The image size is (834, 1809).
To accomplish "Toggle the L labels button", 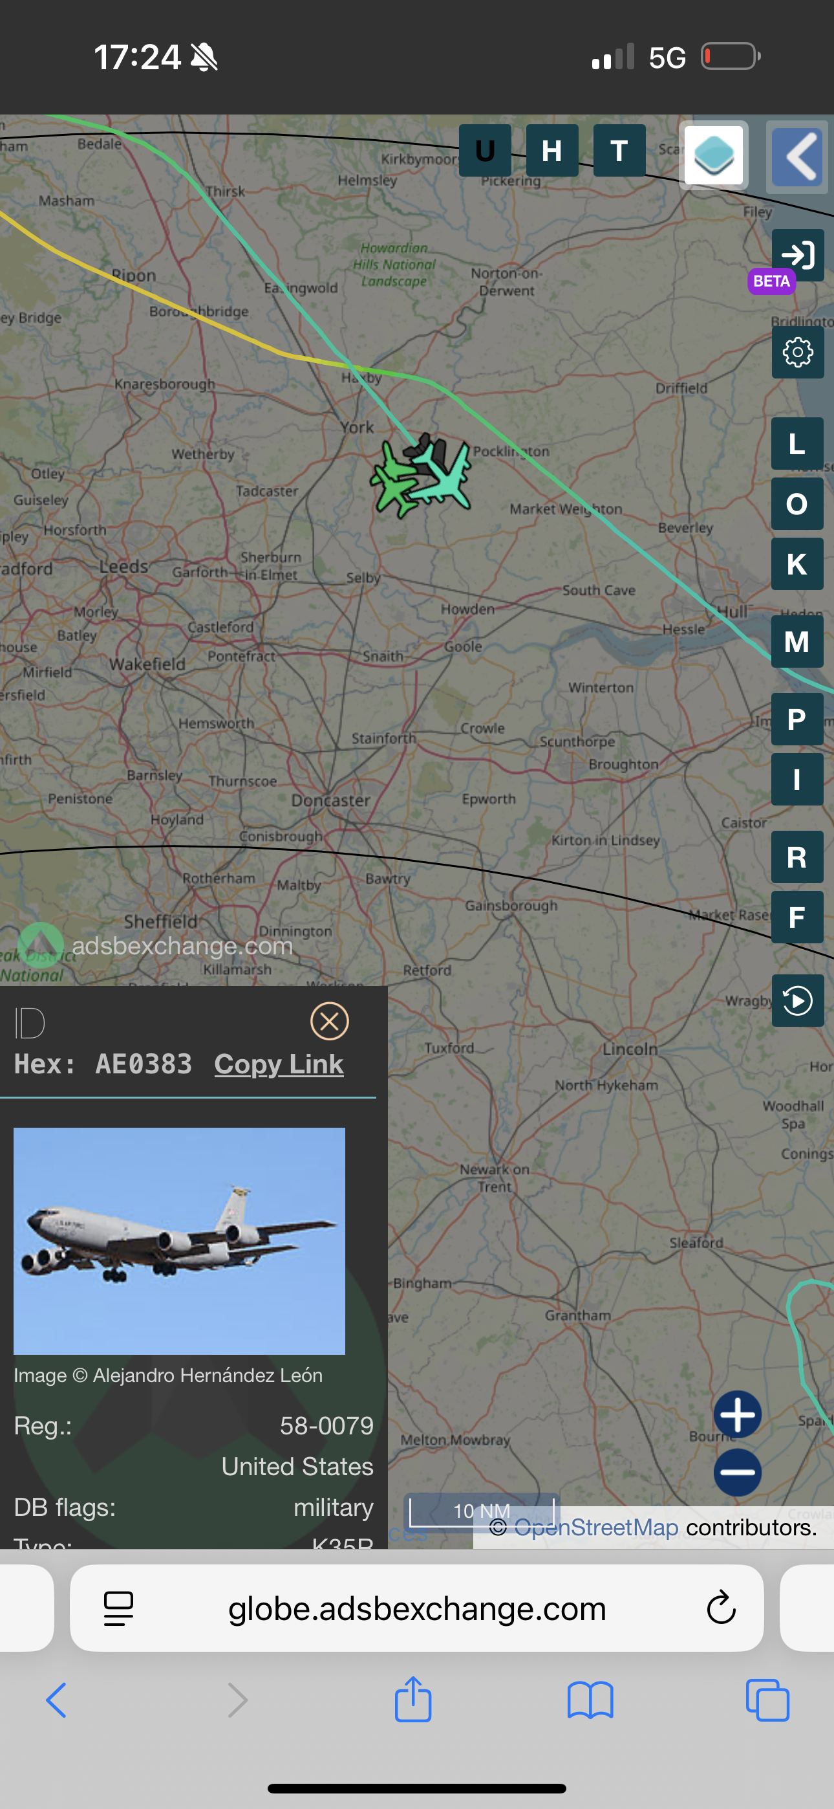I will click(x=798, y=443).
